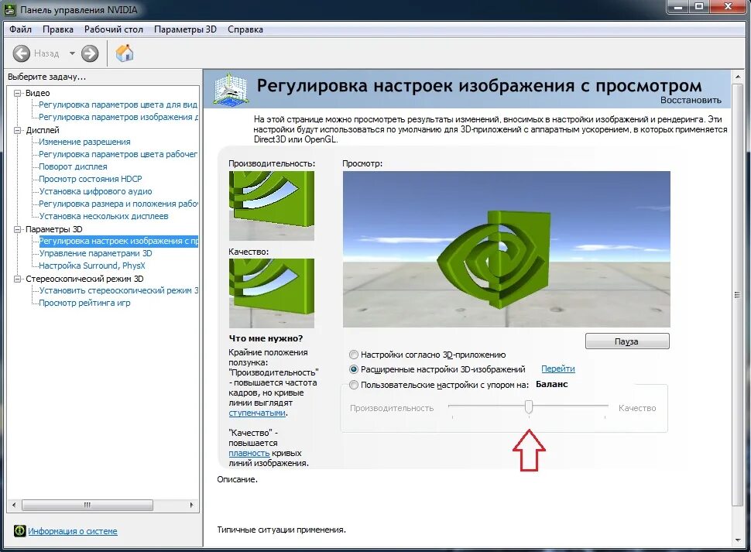Click the Пауза button

pyautogui.click(x=627, y=341)
